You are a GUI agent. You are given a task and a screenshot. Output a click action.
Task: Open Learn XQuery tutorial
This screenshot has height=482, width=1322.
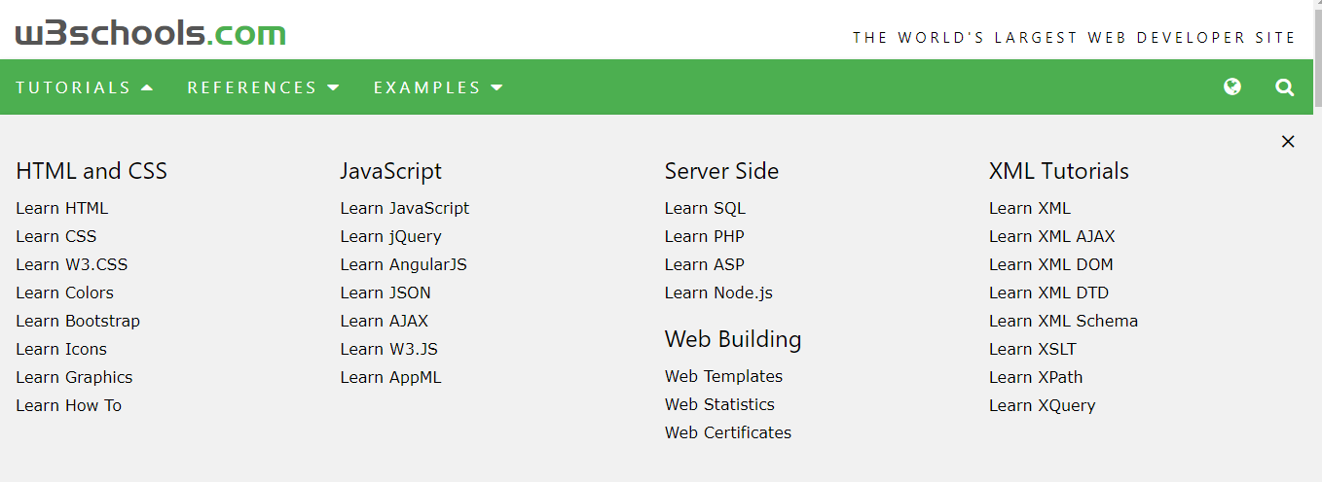[1043, 405]
